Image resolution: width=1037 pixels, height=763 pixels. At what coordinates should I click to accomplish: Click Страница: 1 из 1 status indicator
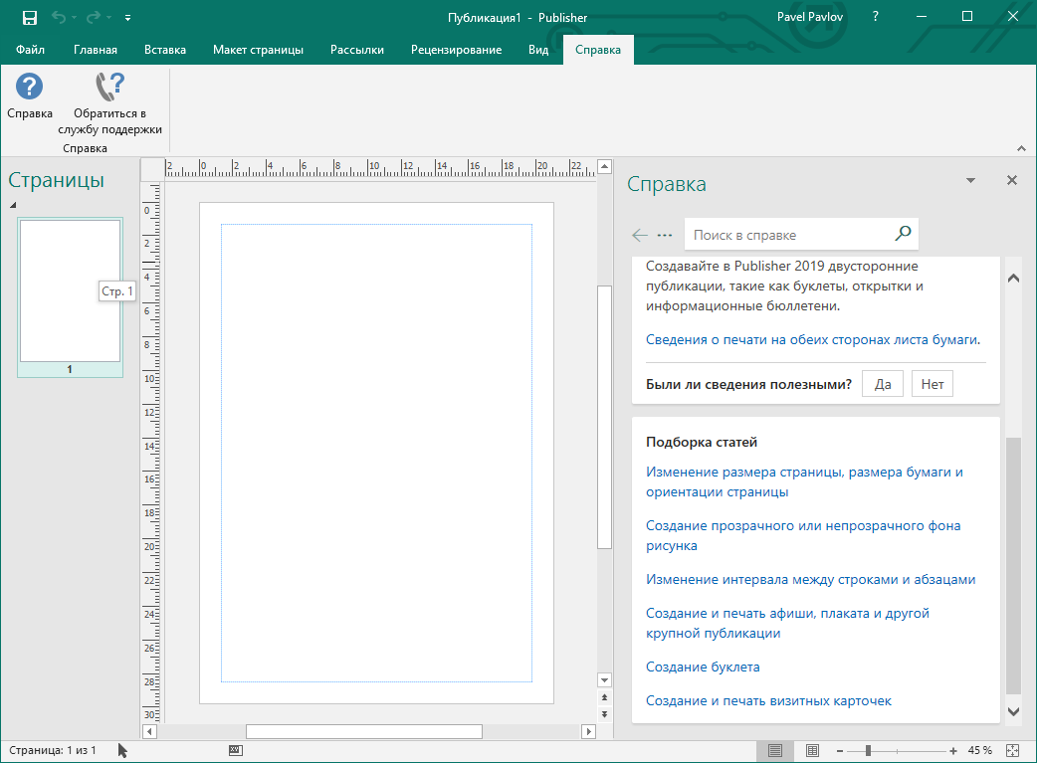click(x=52, y=750)
